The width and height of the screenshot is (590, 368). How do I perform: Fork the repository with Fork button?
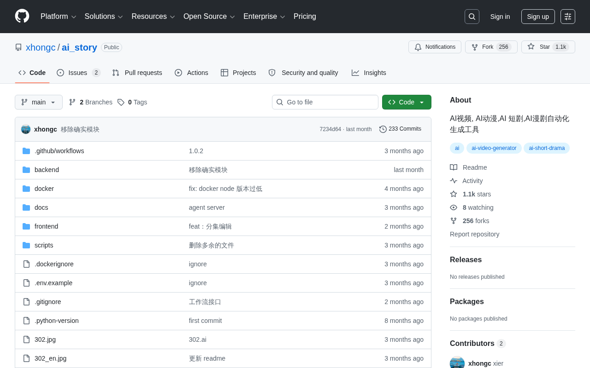pyautogui.click(x=491, y=47)
